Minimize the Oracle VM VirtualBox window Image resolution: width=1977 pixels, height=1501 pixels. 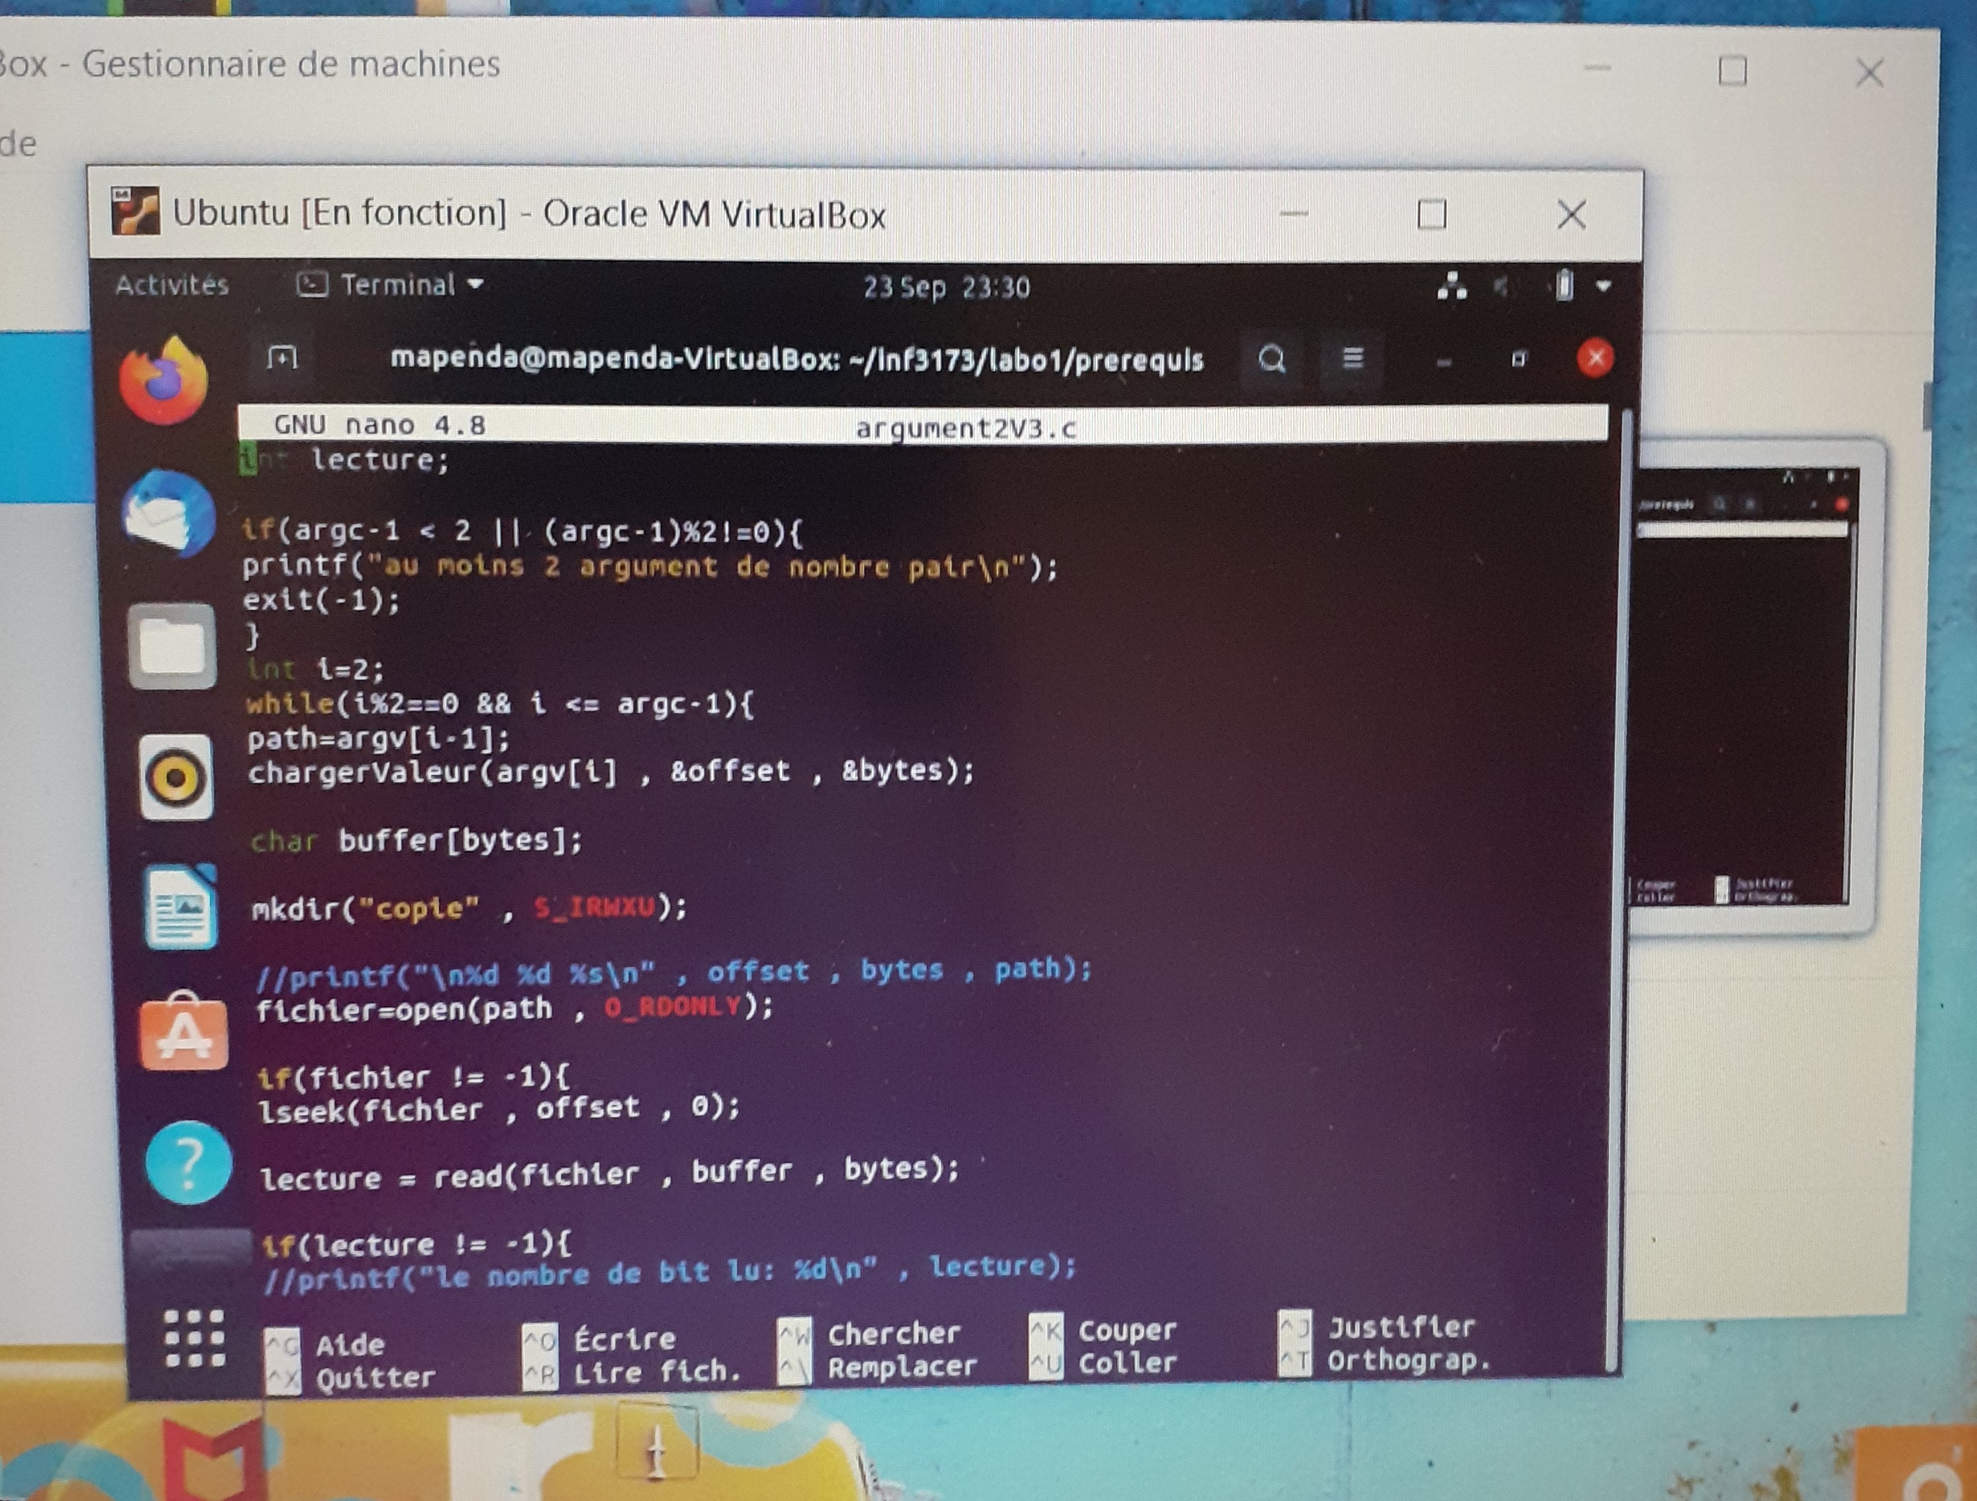[1293, 214]
